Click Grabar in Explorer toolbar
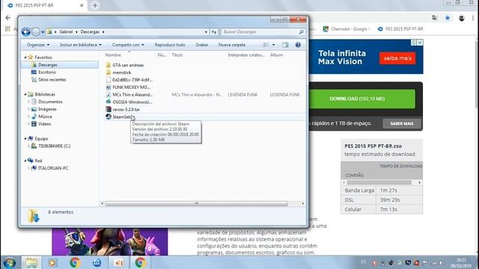This screenshot has width=479, height=269. [x=201, y=45]
